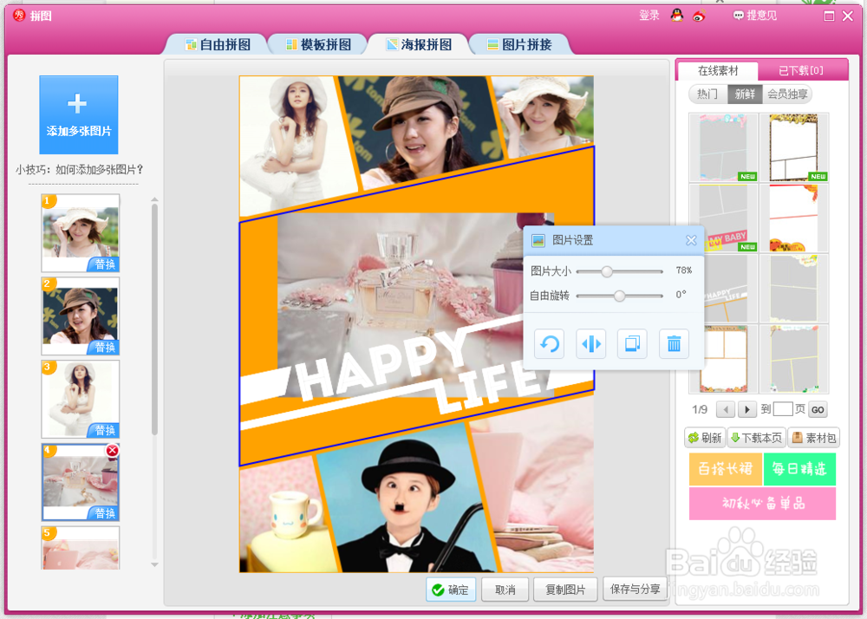
Task: Select the 热门 filter toggle
Action: coord(707,94)
